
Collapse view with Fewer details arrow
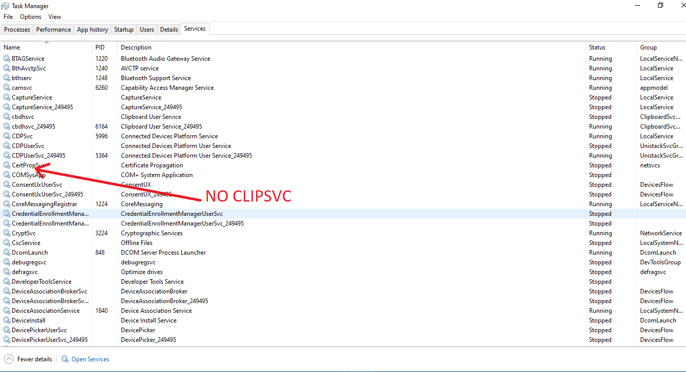point(9,359)
